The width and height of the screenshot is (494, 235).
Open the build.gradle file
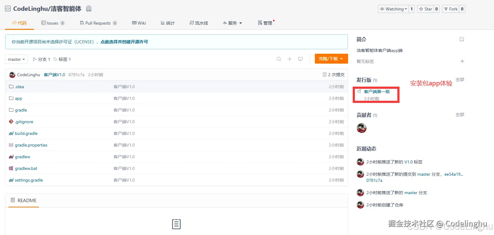coord(26,133)
